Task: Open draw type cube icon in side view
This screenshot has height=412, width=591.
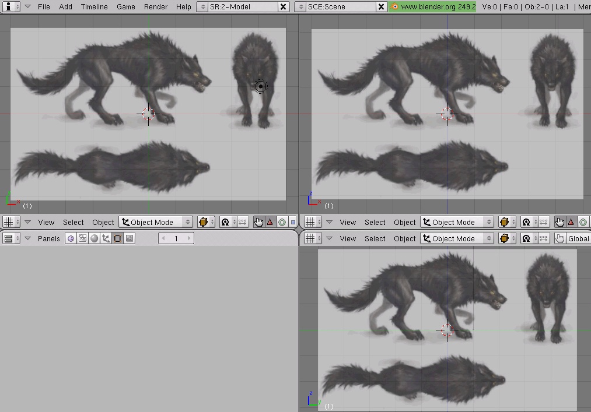Action: (x=506, y=238)
